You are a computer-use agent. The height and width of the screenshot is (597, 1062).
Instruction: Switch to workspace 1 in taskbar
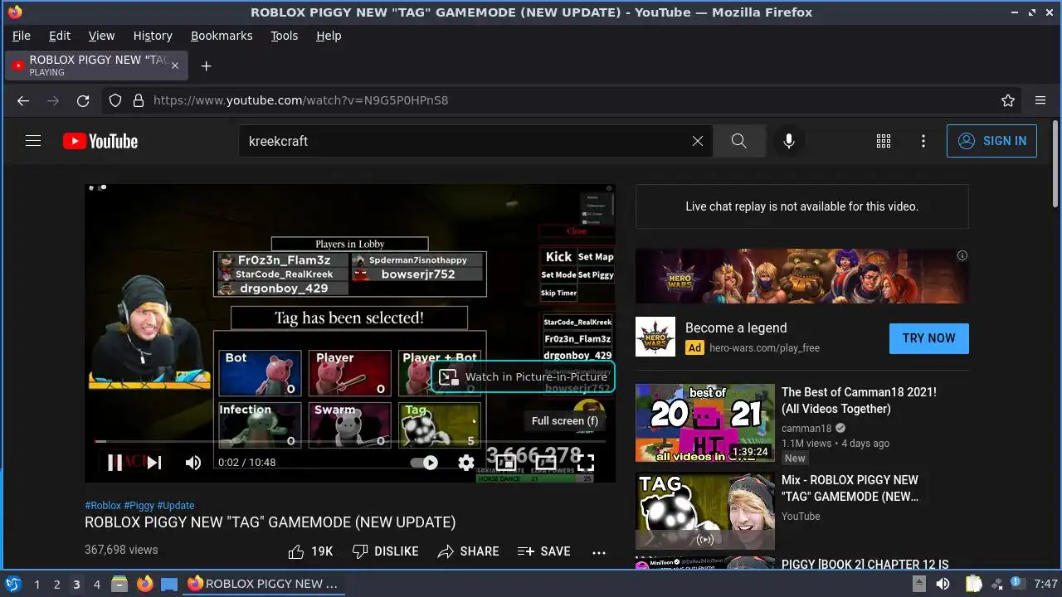coord(37,585)
